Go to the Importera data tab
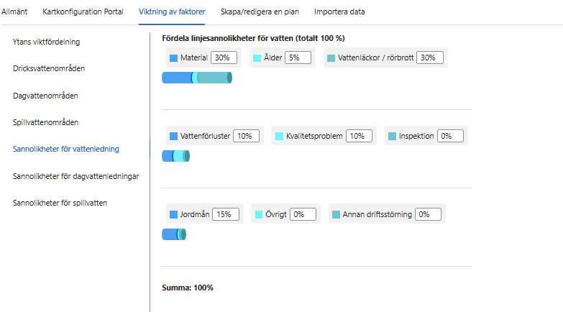The height and width of the screenshot is (312, 563). [x=339, y=12]
